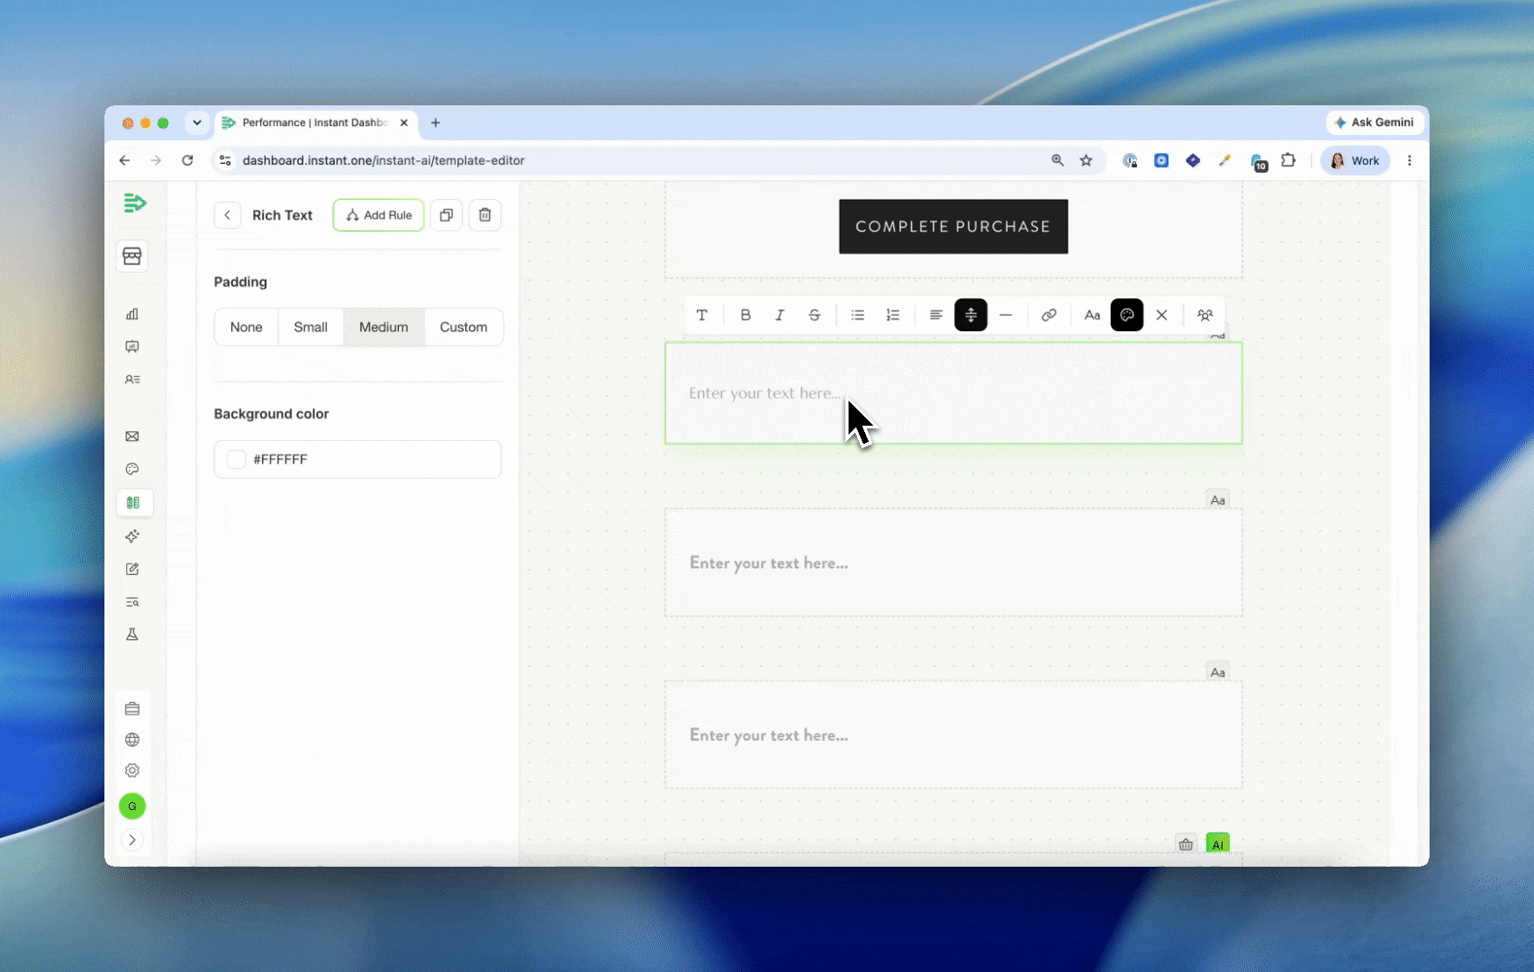The width and height of the screenshot is (1534, 972).
Task: Toggle strikethrough formatting in the text toolbar
Action: coord(814,315)
